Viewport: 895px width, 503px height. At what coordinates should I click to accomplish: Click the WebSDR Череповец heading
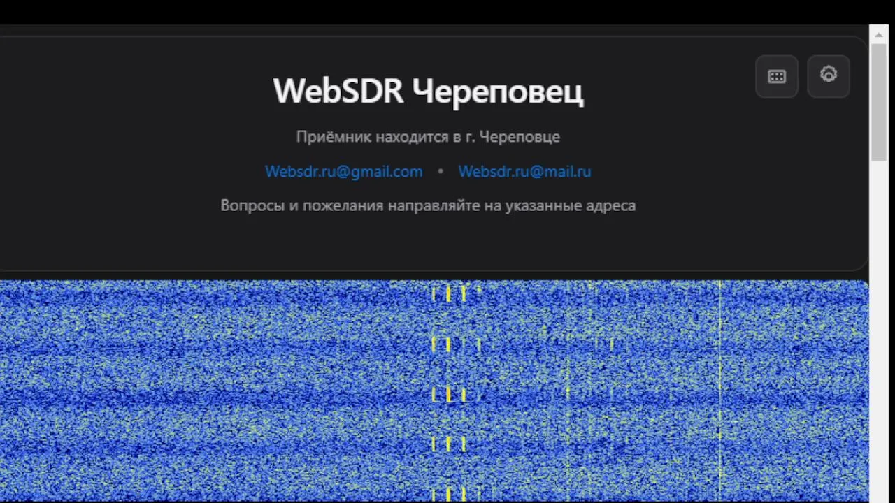coord(428,92)
